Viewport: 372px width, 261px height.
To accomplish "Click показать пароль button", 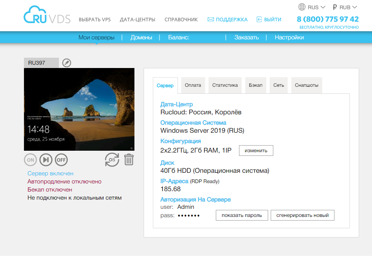I will coord(242,215).
